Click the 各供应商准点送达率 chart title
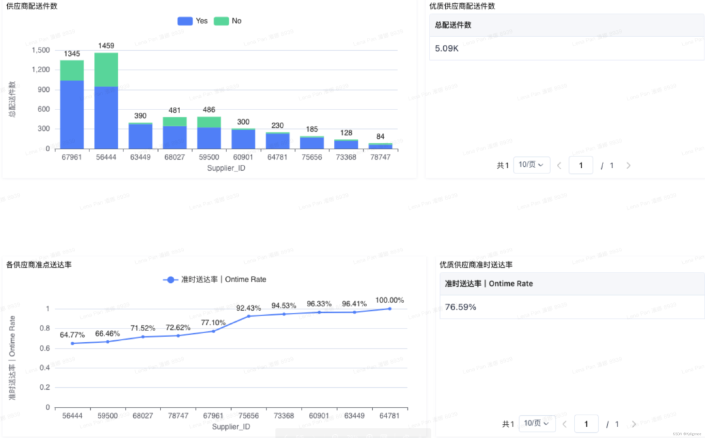The height and width of the screenshot is (438, 705). coord(39,265)
